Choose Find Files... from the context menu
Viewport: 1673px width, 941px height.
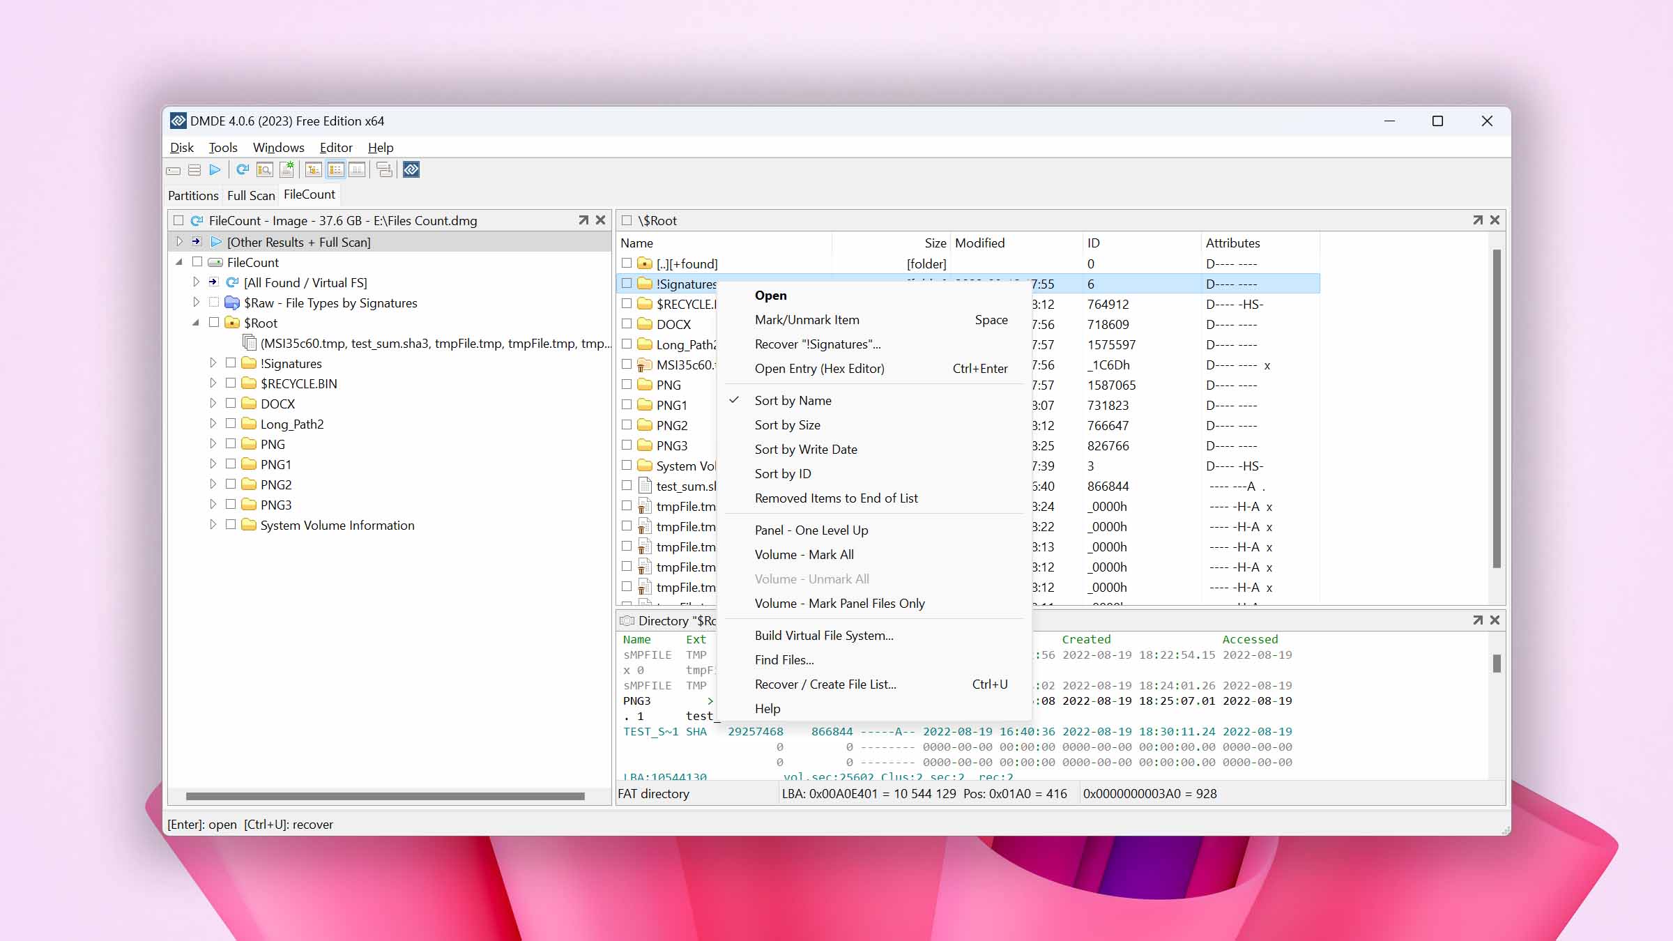point(874,660)
